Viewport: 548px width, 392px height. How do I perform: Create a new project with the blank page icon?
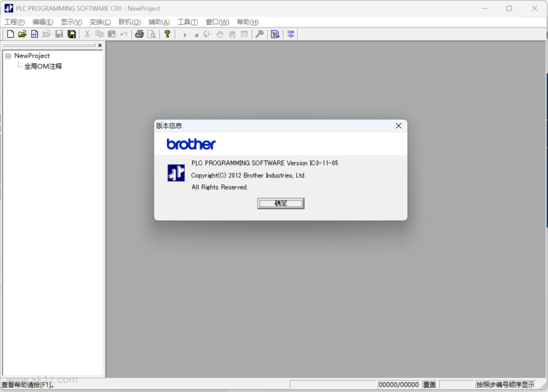[x=11, y=34]
